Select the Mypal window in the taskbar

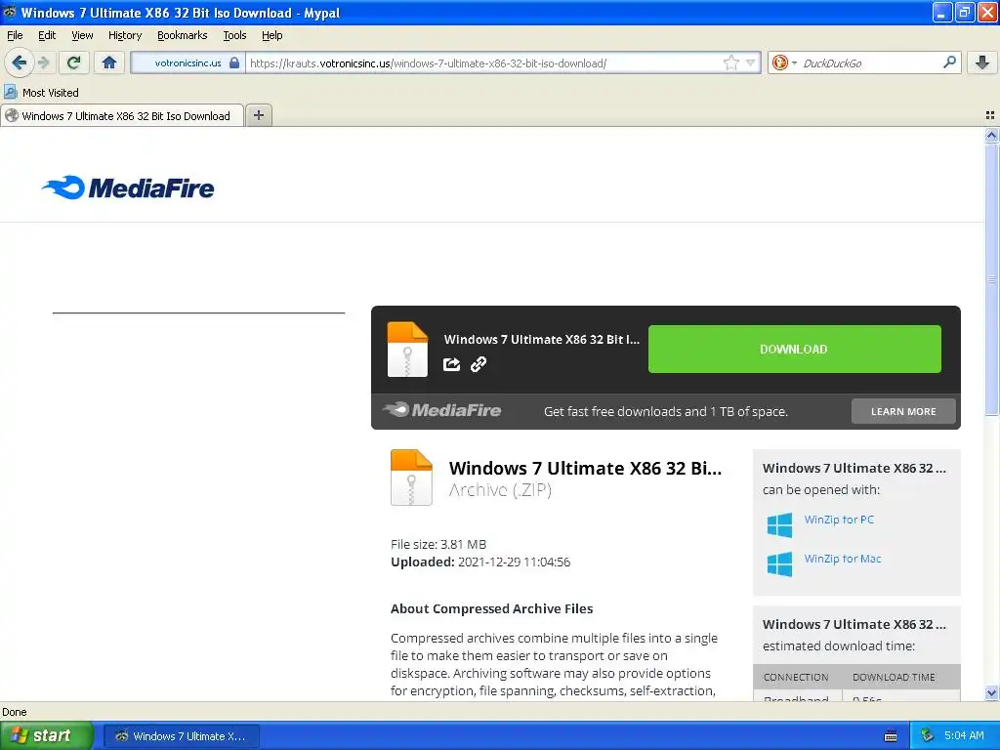click(x=182, y=736)
